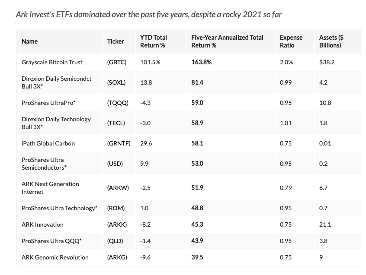Click the $38.2 assets value
The height and width of the screenshot is (275, 366).
click(327, 62)
